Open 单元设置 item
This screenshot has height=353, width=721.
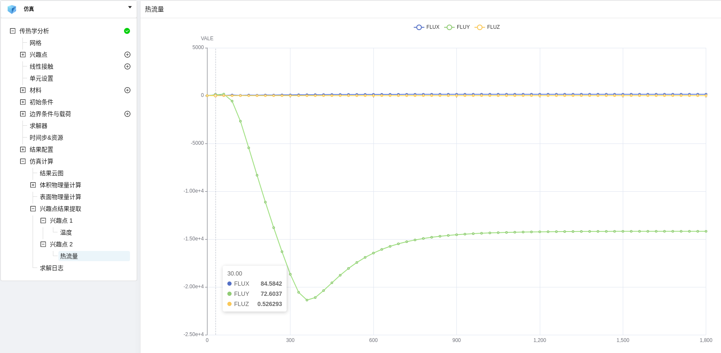(x=41, y=78)
